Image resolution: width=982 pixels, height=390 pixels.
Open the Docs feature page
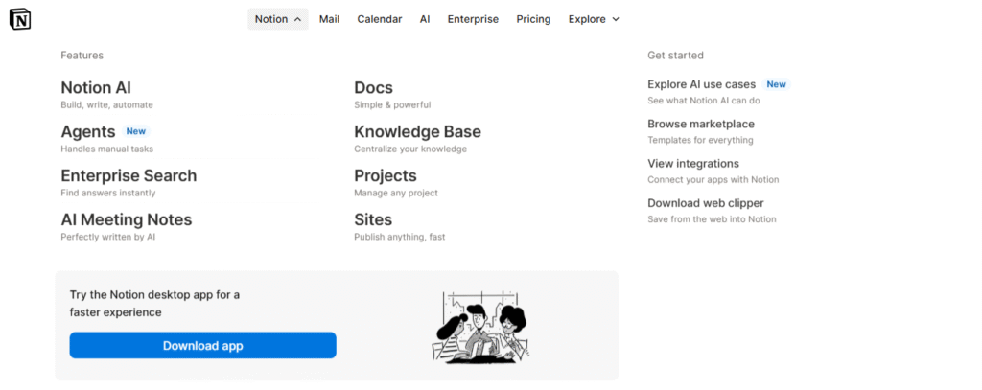(x=373, y=88)
